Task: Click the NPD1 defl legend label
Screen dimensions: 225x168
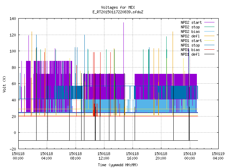Action: [x=190, y=55]
